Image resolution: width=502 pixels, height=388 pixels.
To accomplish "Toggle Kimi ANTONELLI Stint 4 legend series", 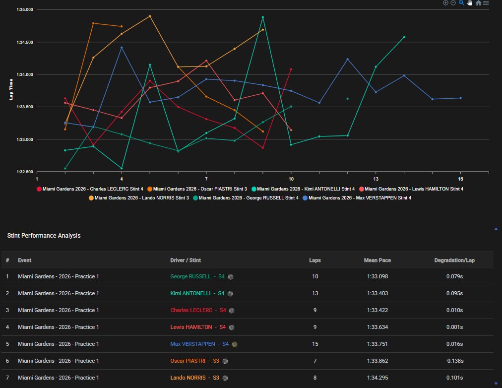I will [303, 189].
